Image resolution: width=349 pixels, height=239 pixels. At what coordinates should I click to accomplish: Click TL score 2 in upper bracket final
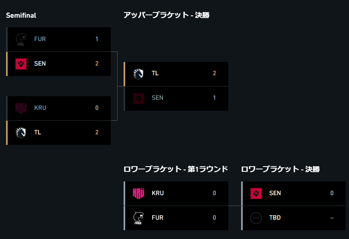(214, 73)
